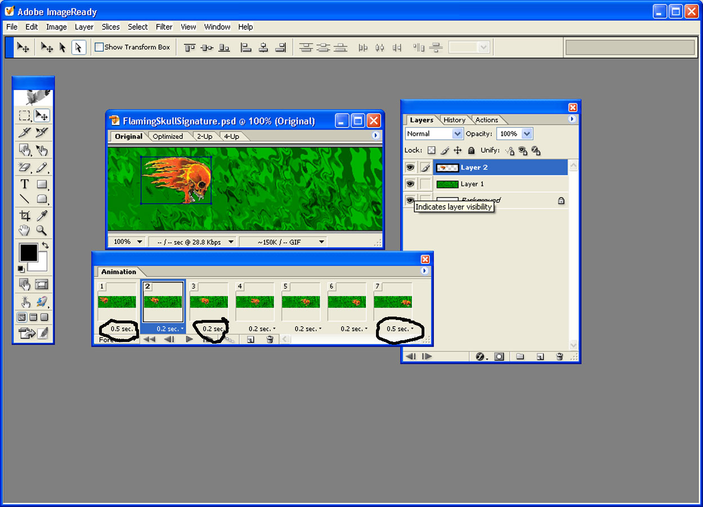The height and width of the screenshot is (507, 703).
Task: Swap foreground and background colors
Action: pos(45,246)
